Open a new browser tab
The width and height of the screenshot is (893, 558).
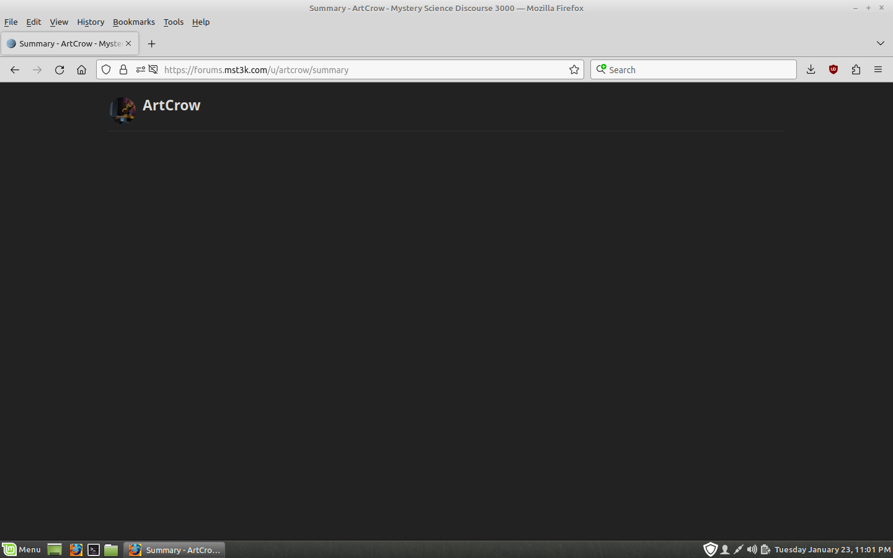(x=151, y=43)
